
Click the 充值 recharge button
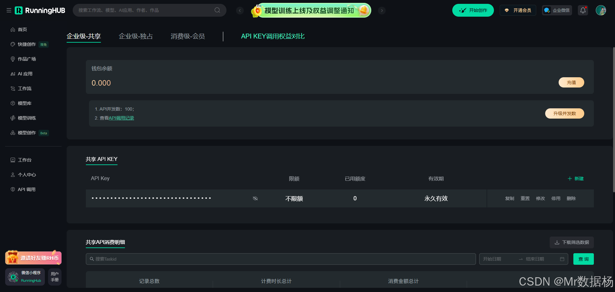click(571, 82)
